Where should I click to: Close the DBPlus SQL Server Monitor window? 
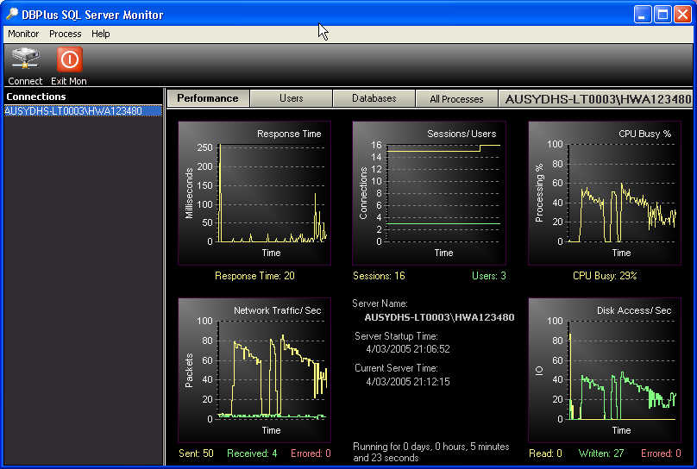[x=682, y=14]
